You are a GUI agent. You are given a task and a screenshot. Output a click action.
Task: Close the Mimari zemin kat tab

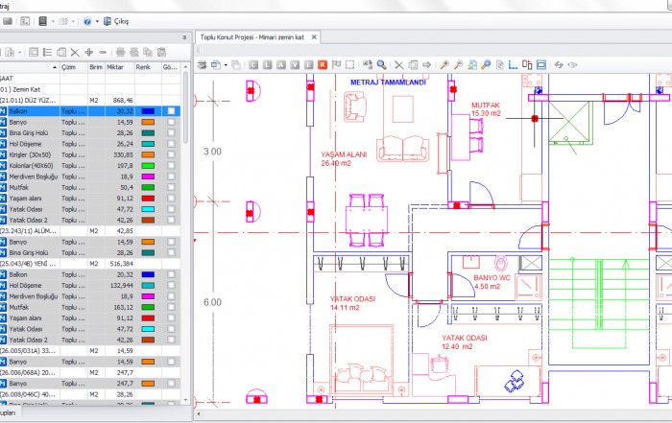(311, 36)
